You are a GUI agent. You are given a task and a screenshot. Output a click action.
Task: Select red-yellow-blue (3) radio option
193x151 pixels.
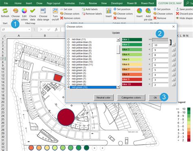68,42
